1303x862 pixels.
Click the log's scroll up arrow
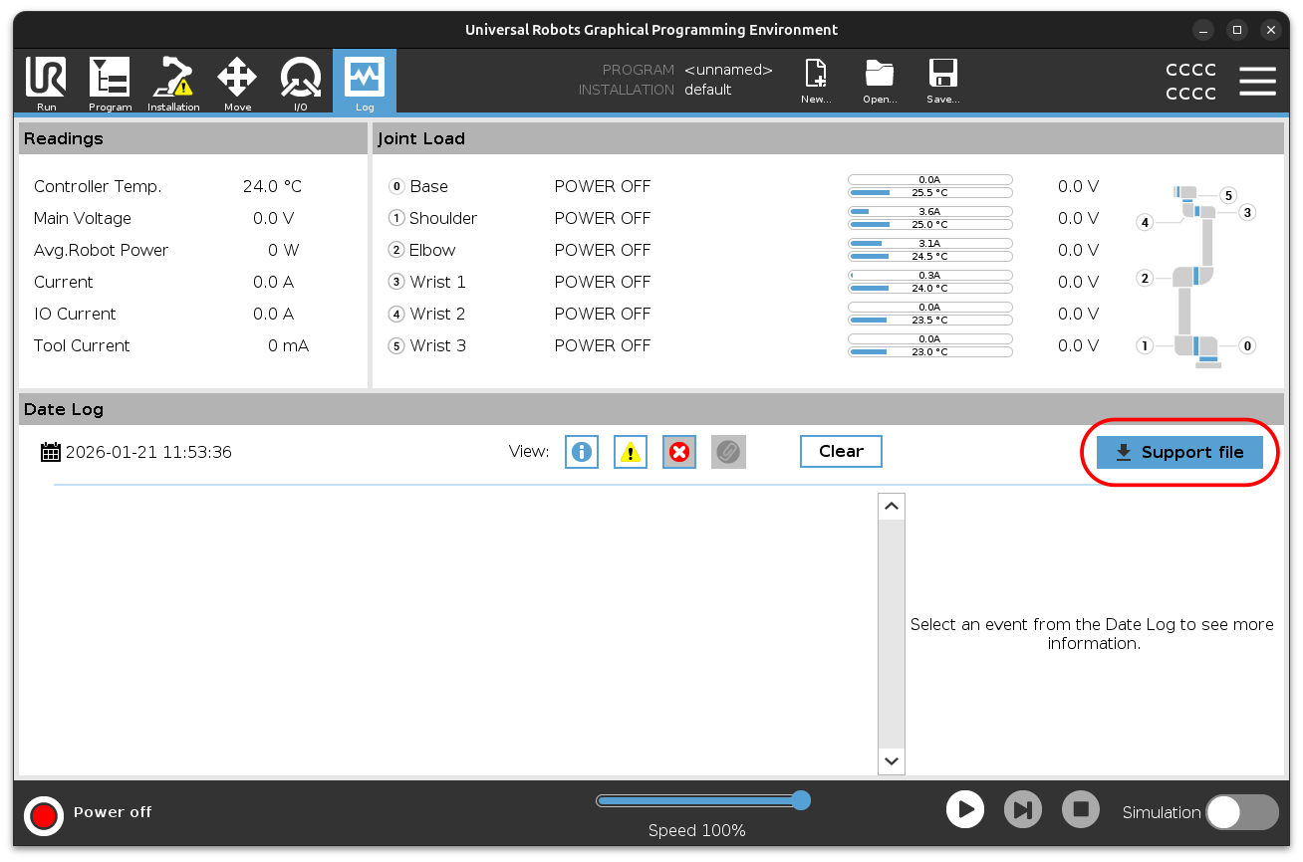892,506
